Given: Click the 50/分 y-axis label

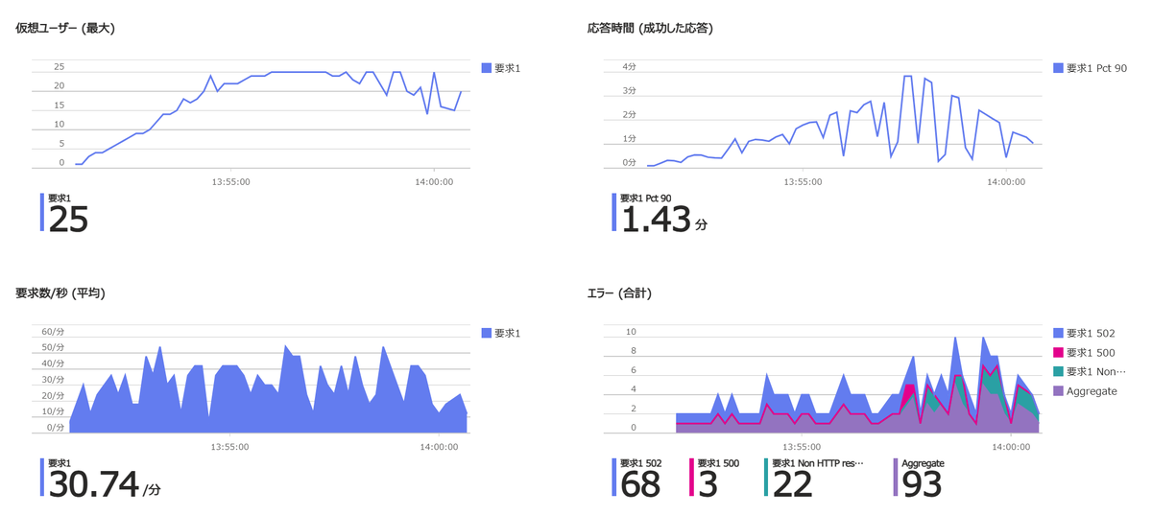Looking at the screenshot, I should (x=52, y=347).
